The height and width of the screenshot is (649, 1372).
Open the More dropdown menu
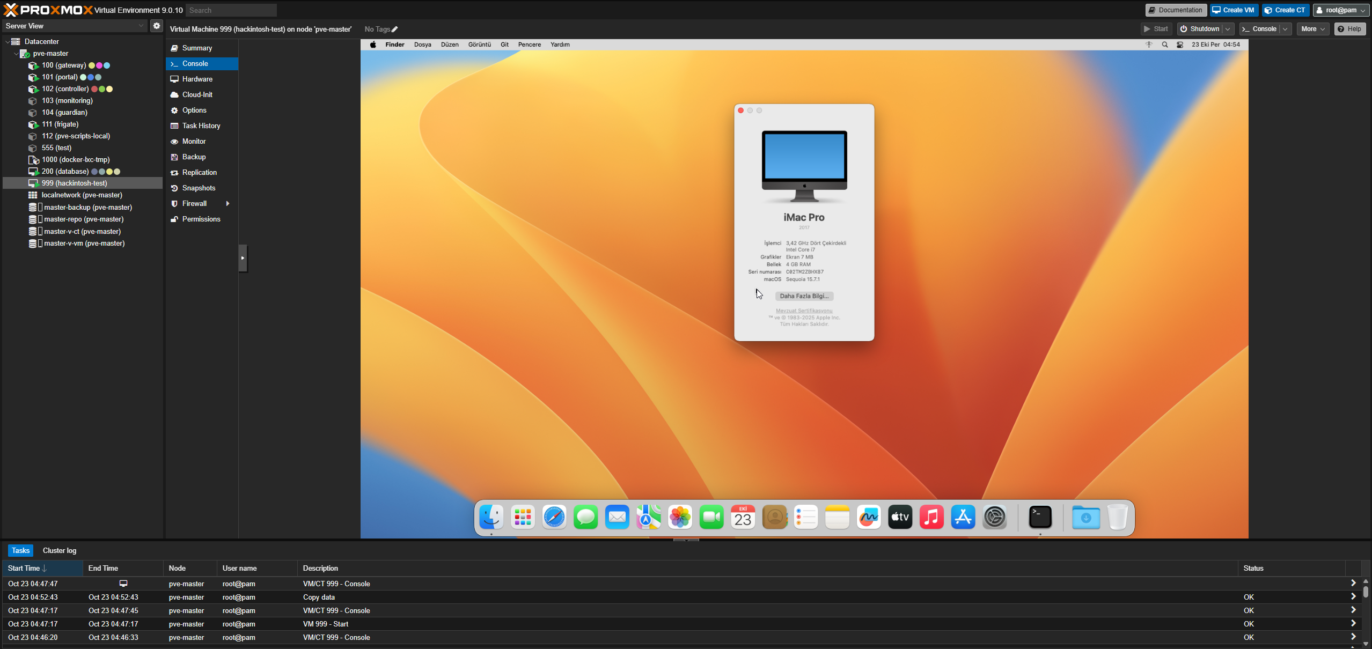[1312, 29]
